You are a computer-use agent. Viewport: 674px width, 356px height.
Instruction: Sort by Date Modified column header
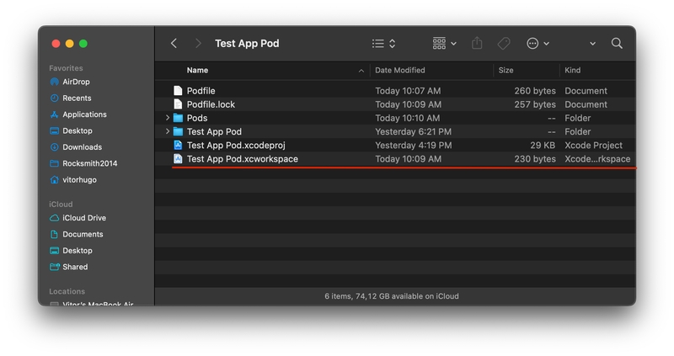click(x=400, y=71)
